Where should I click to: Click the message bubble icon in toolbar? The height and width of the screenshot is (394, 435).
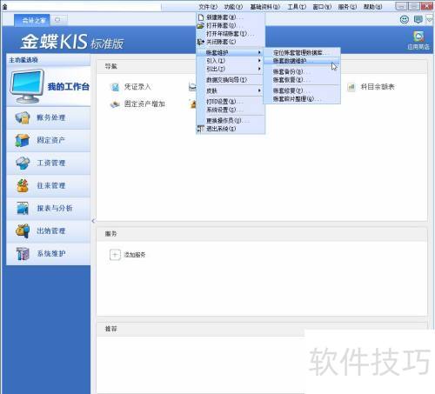(x=418, y=19)
